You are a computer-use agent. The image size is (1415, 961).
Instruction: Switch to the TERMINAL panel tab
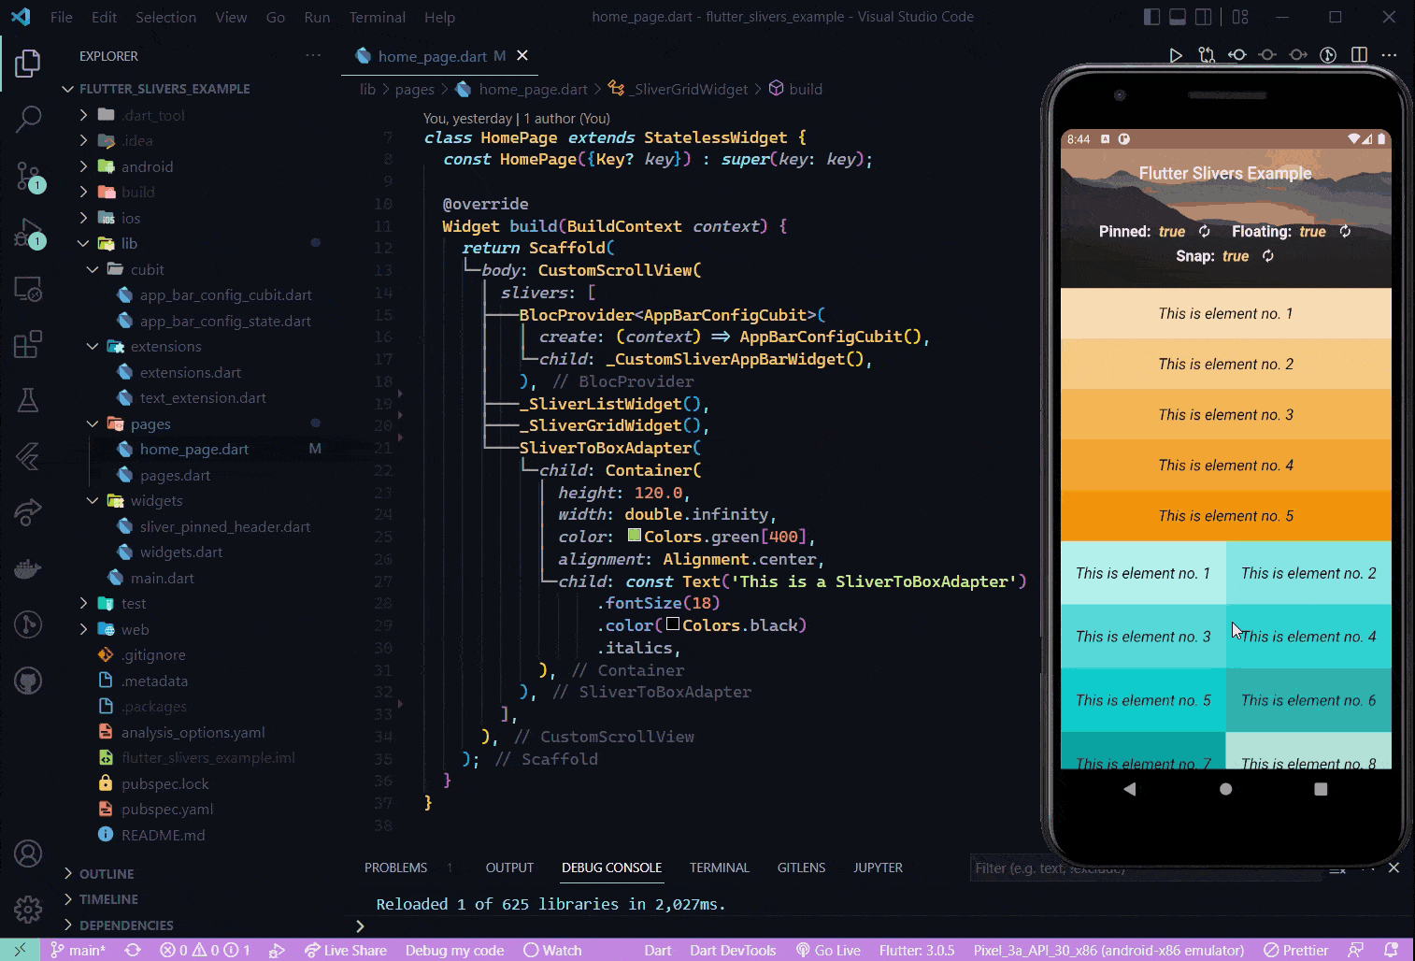(719, 868)
